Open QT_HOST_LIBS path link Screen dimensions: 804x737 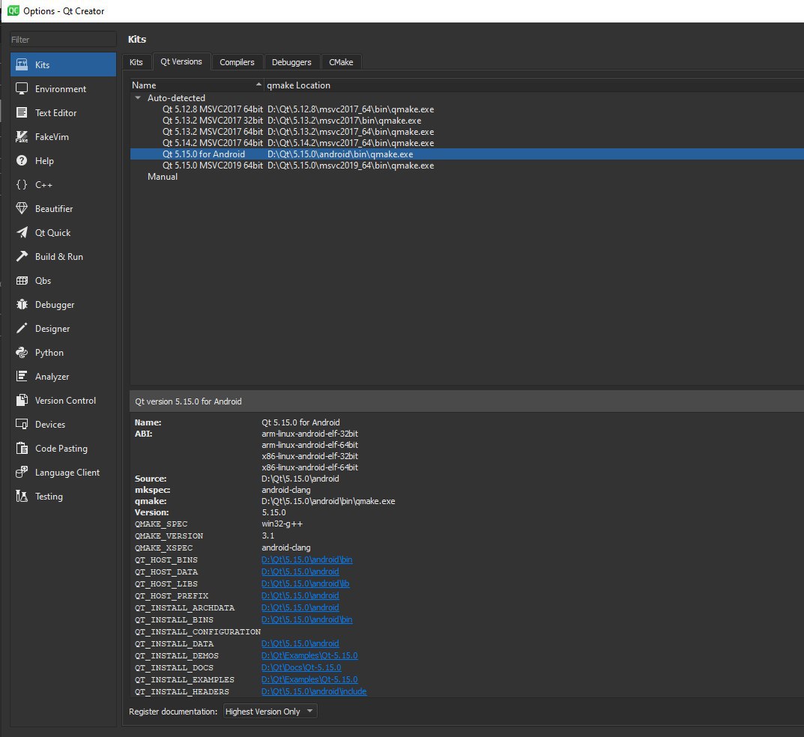tap(305, 583)
